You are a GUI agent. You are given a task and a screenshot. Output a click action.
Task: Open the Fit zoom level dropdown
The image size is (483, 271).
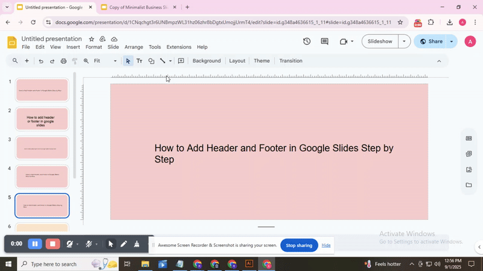click(106, 61)
